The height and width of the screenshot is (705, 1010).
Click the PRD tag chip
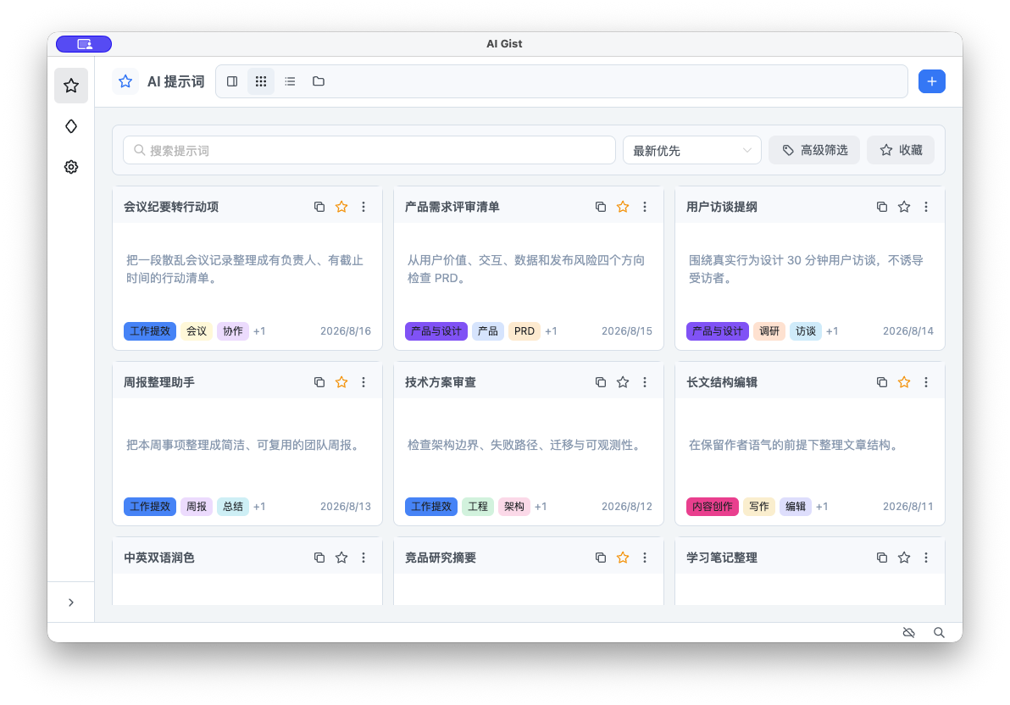(x=524, y=331)
